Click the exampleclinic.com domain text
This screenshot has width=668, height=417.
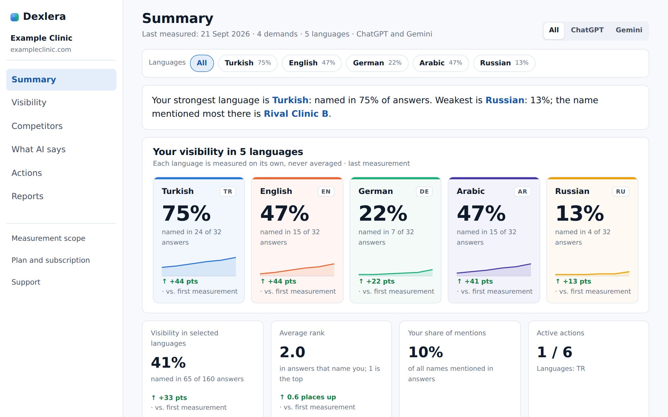[41, 50]
